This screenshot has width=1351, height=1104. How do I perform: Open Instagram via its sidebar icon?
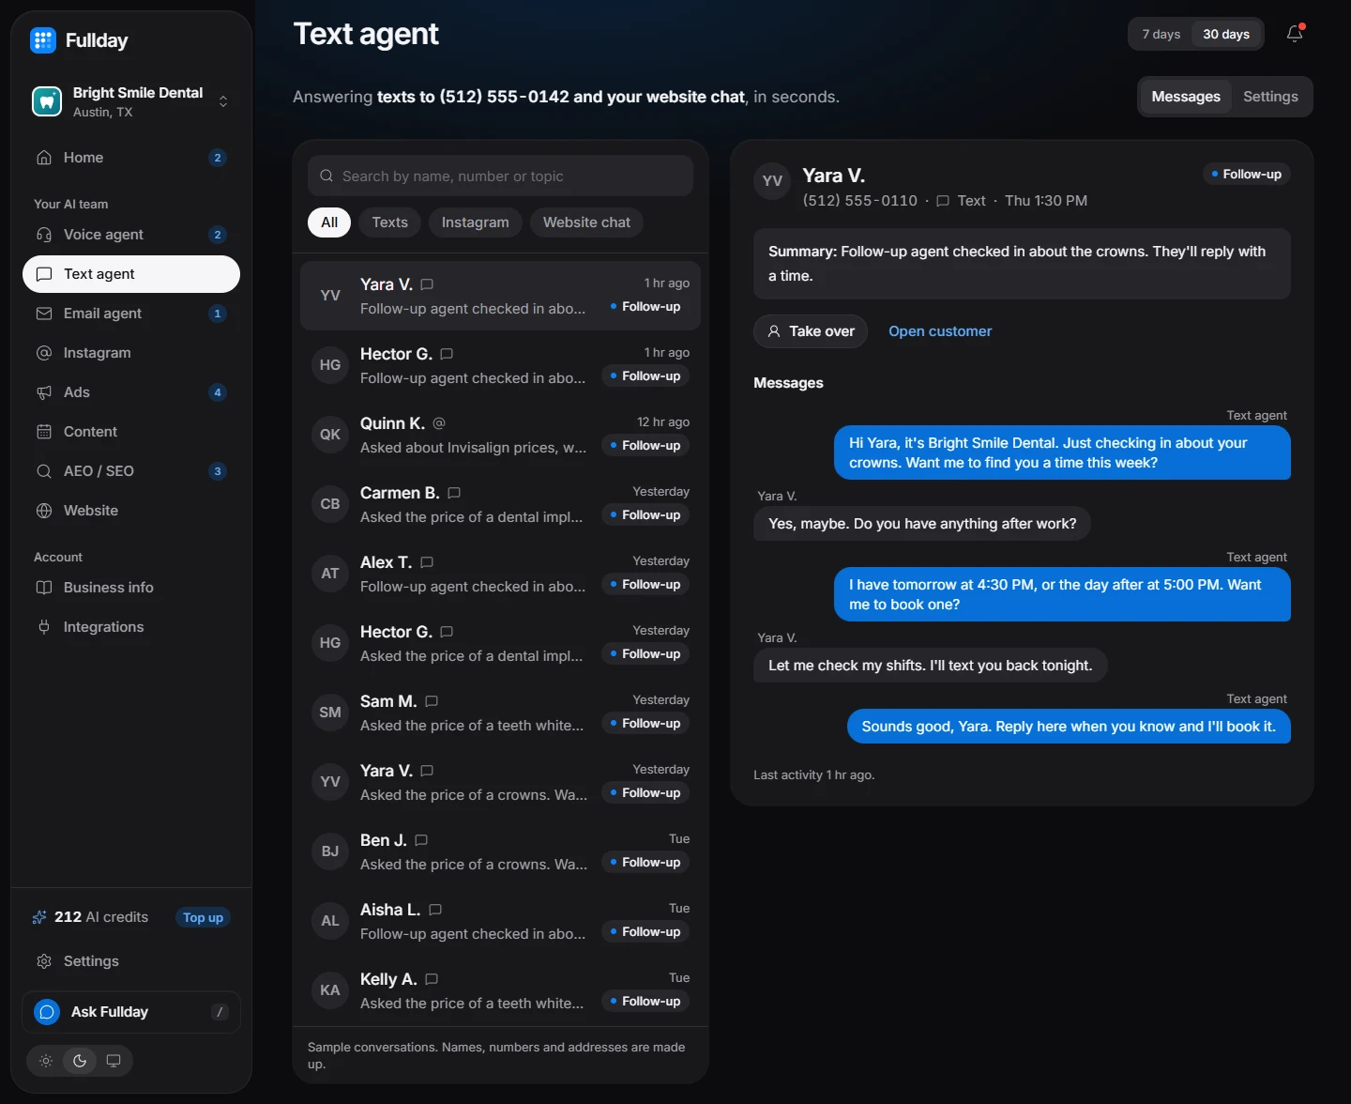point(44,353)
